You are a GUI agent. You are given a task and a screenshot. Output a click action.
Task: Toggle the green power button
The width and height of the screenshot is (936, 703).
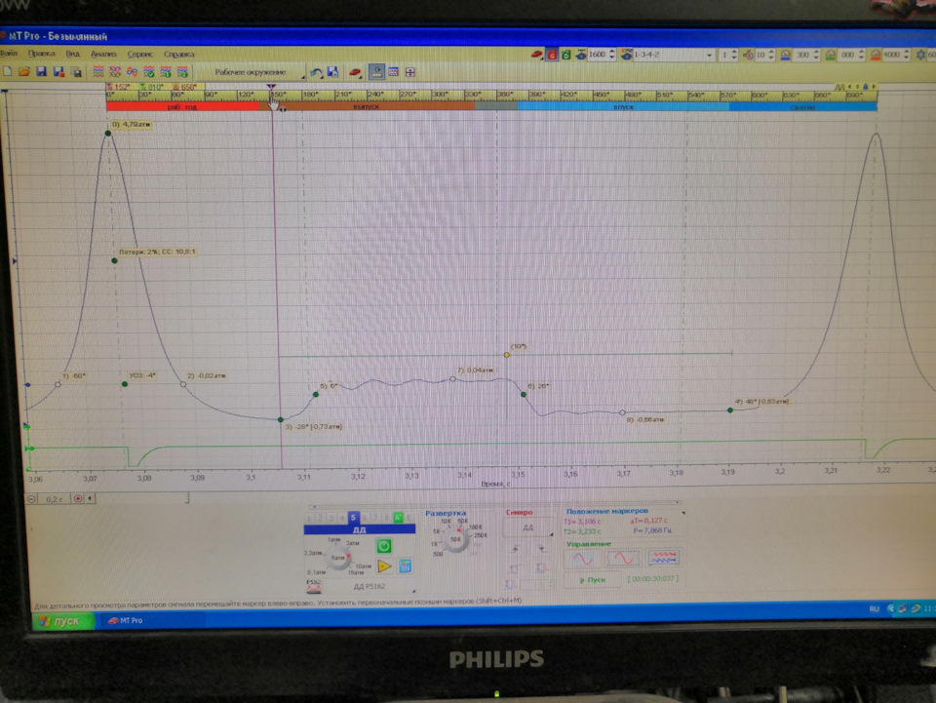tap(384, 545)
